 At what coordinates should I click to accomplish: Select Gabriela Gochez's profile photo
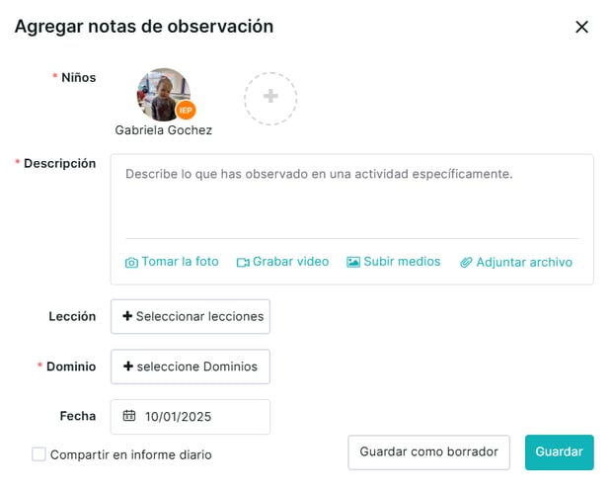click(x=161, y=92)
